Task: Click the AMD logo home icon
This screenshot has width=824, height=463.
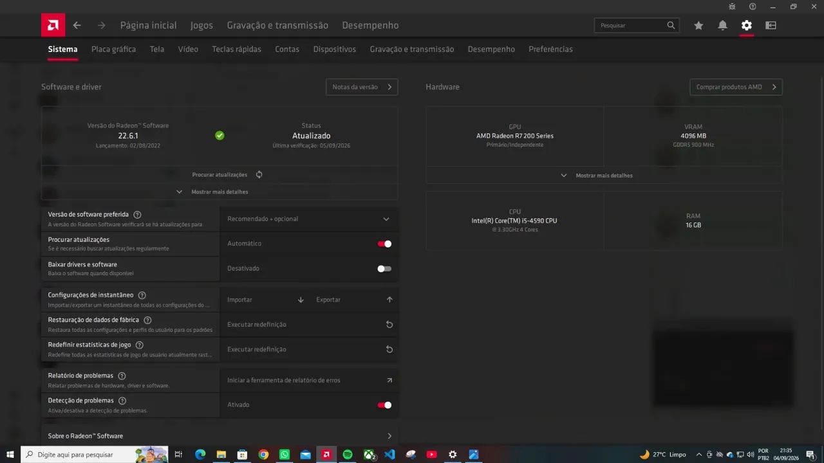Action: 53,25
